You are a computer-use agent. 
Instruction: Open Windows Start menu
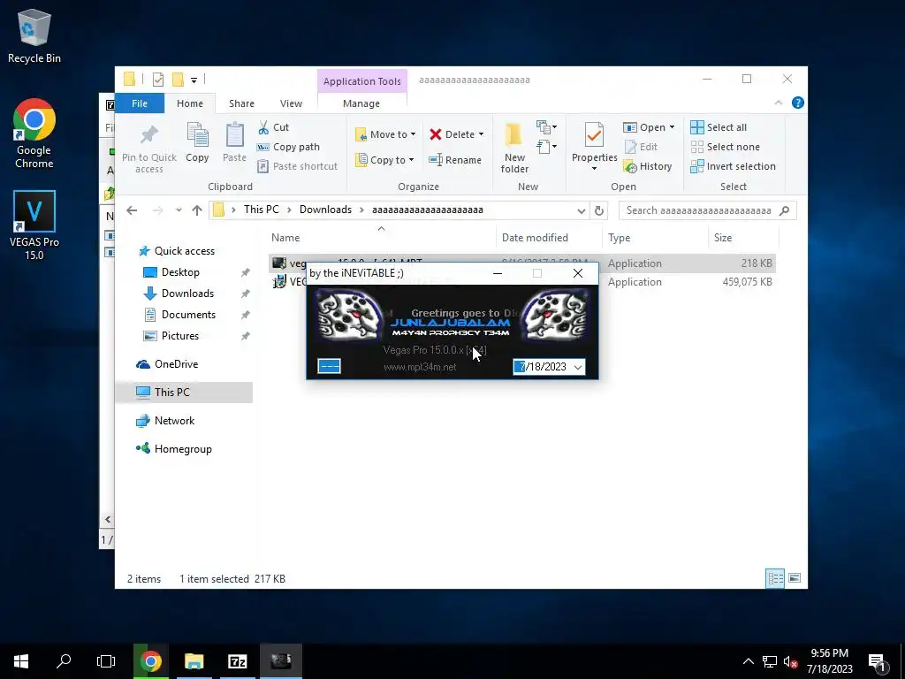pos(21,661)
